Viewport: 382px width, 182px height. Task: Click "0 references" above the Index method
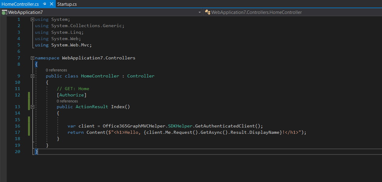[x=67, y=101]
